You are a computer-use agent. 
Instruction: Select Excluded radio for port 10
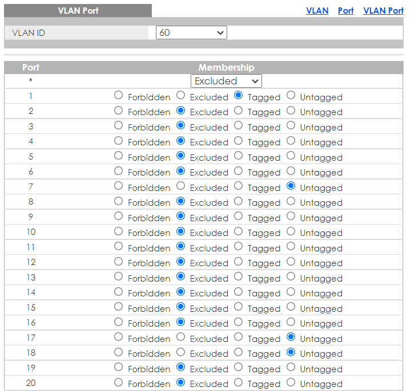180,231
